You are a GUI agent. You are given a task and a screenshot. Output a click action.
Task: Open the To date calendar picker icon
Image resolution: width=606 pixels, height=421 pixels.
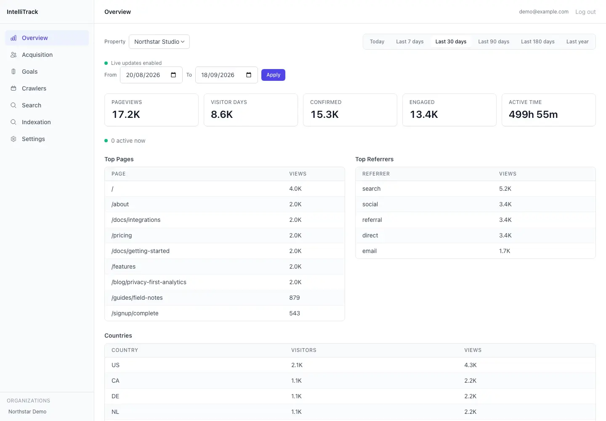click(249, 75)
